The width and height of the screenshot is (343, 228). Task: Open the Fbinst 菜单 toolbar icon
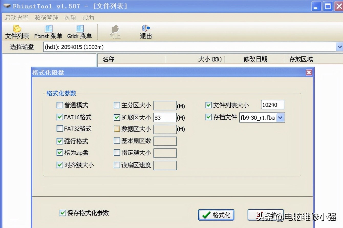[x=48, y=31]
